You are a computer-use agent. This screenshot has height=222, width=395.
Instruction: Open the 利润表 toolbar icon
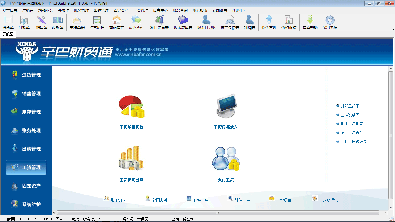[250, 23]
